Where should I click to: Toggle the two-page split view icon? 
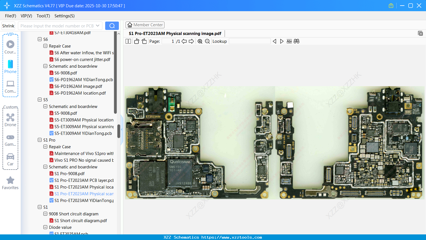(x=128, y=41)
